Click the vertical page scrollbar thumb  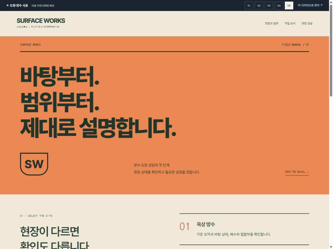point(331,50)
